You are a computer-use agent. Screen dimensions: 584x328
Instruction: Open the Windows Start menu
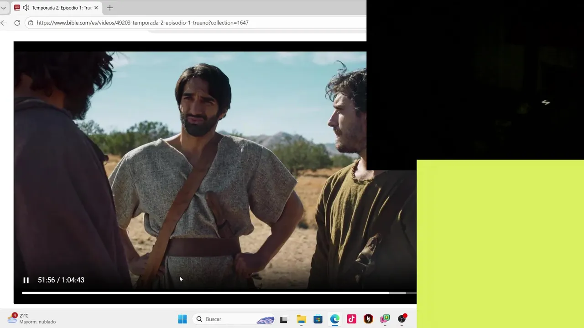click(182, 319)
